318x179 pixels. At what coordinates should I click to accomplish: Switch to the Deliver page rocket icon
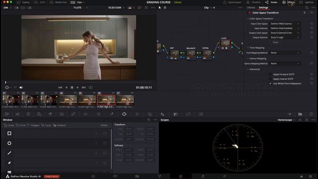point(225,177)
